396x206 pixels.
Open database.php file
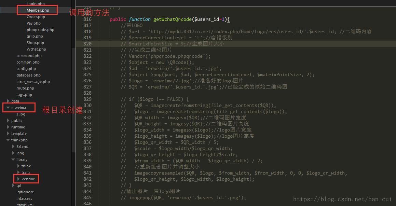pos(29,75)
